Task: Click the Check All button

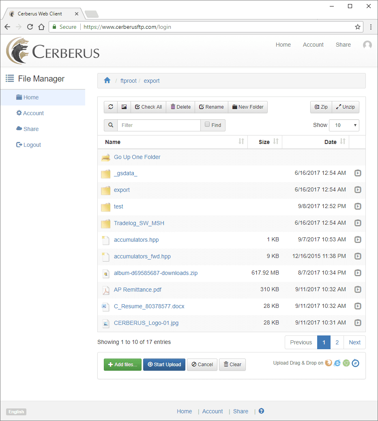Action: coord(148,107)
